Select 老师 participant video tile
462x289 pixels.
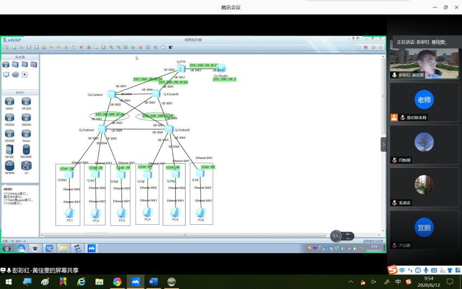[x=424, y=100]
